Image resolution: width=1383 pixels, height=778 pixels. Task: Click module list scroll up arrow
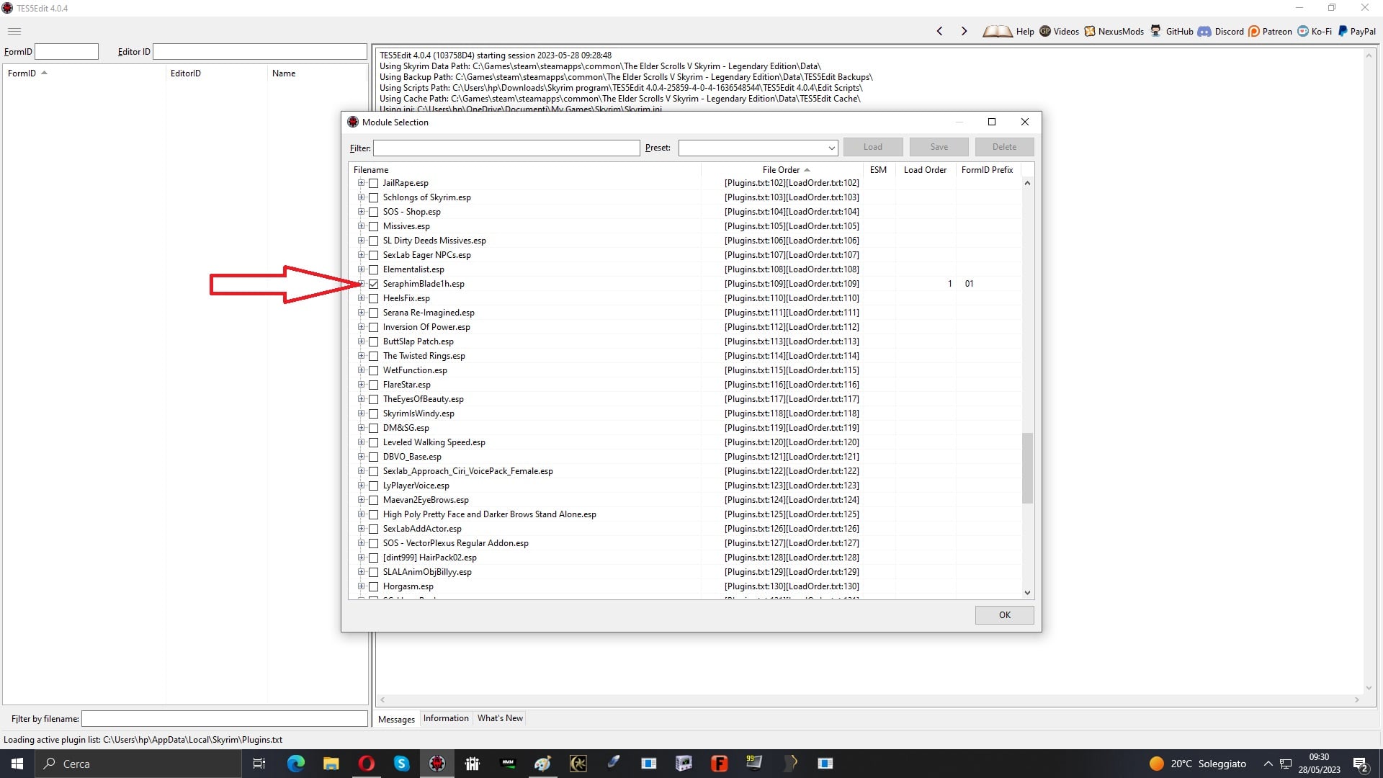coord(1027,183)
